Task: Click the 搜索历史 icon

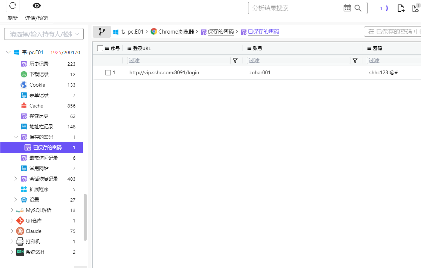Action: 24,116
